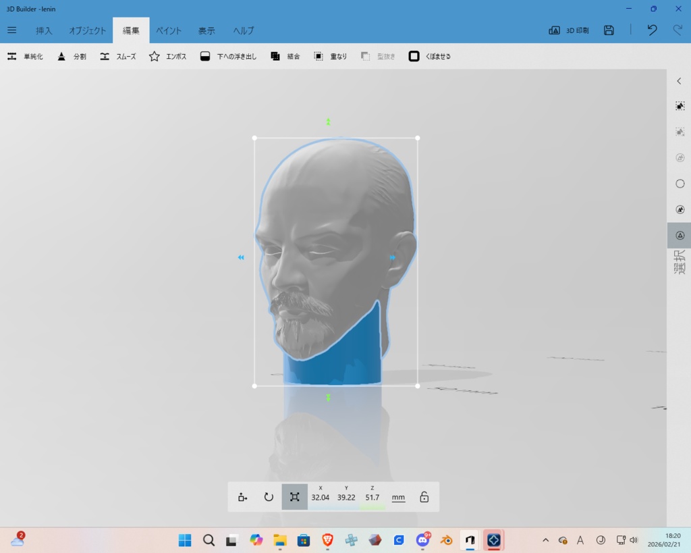Launch Brave browser from the taskbar

(x=327, y=539)
